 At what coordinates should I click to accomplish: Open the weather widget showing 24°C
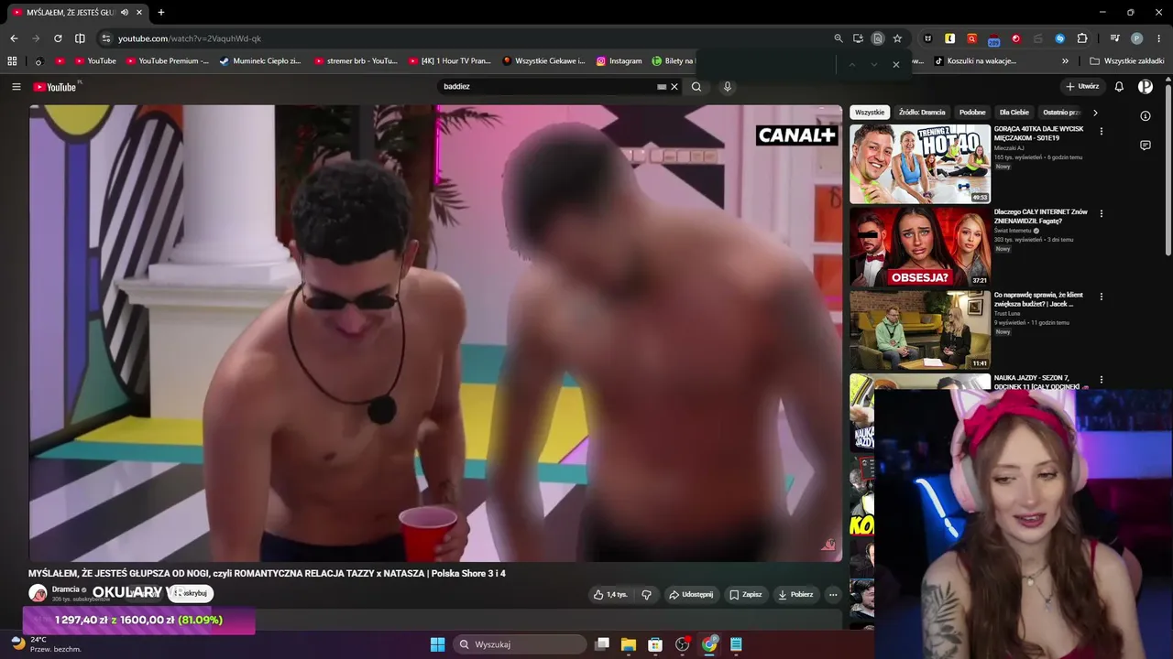click(46, 644)
